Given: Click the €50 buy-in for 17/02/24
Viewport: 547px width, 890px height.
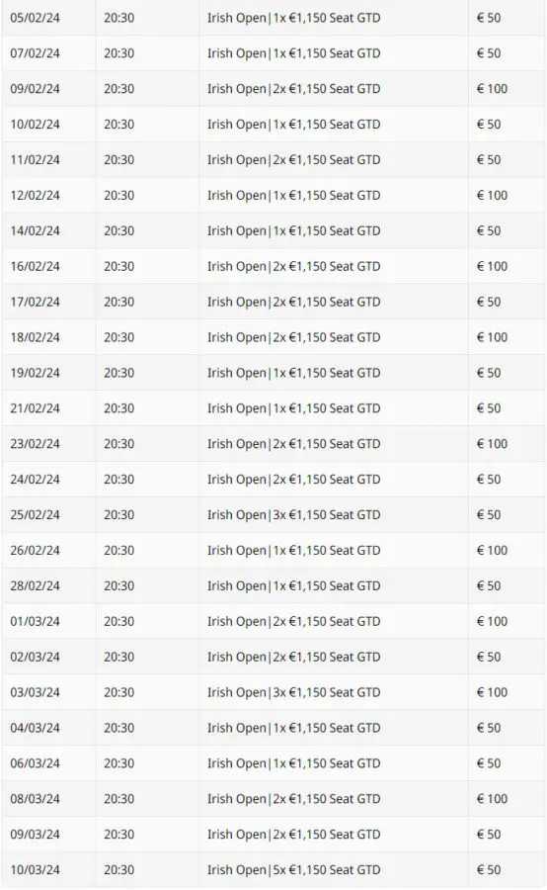Looking at the screenshot, I should 489,302.
